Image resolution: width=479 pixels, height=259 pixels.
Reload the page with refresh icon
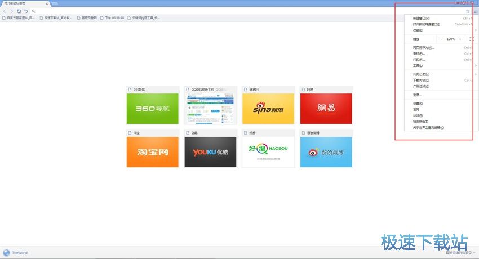point(19,11)
